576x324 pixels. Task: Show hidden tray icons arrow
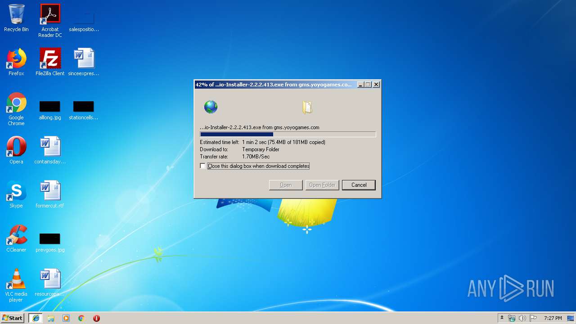pyautogui.click(x=502, y=318)
